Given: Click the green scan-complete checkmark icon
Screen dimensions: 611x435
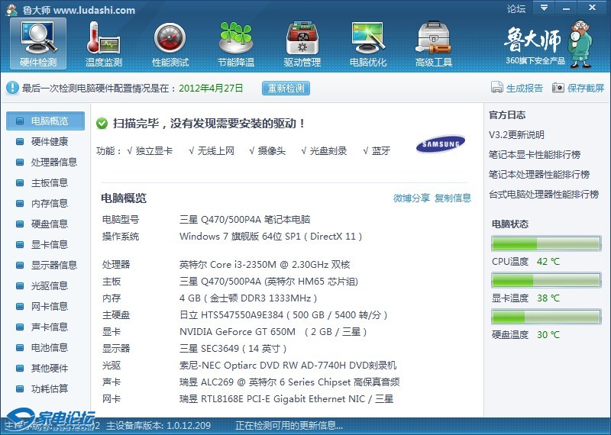Looking at the screenshot, I should click(x=102, y=124).
